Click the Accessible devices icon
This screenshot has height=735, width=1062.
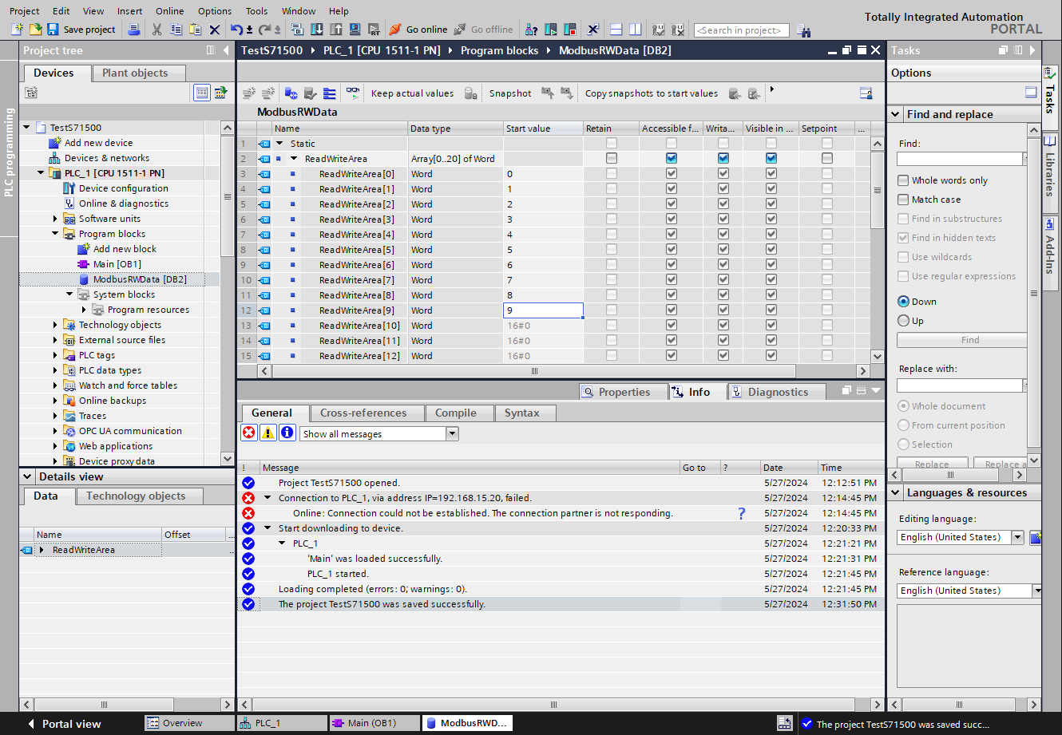pos(531,30)
